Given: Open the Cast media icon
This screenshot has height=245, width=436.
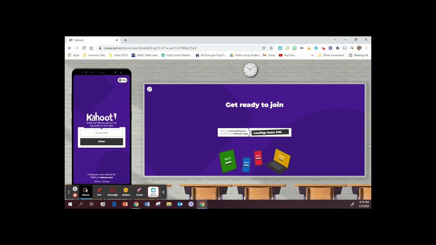Looking at the screenshot, I should coord(345,48).
